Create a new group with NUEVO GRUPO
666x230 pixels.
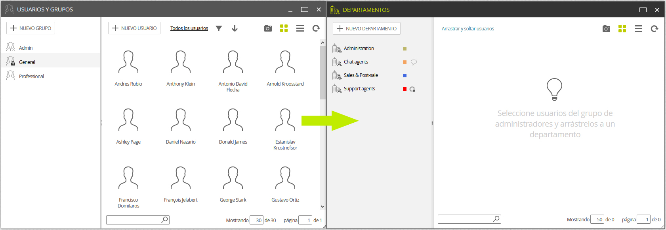(x=31, y=28)
